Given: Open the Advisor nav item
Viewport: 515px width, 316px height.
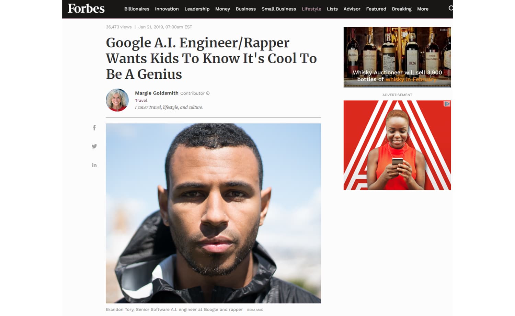Looking at the screenshot, I should [352, 9].
